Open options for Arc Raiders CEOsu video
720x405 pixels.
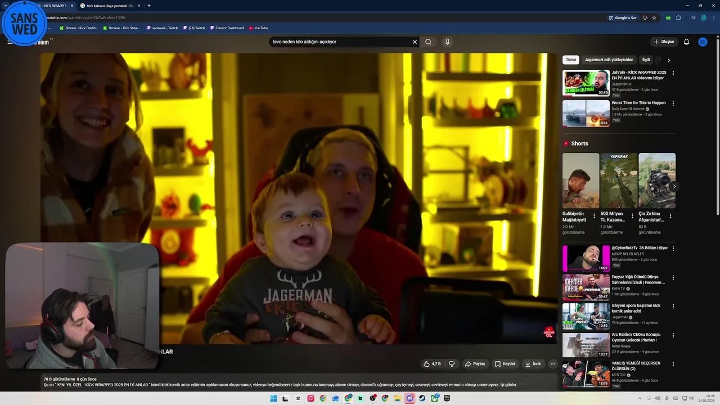click(673, 336)
